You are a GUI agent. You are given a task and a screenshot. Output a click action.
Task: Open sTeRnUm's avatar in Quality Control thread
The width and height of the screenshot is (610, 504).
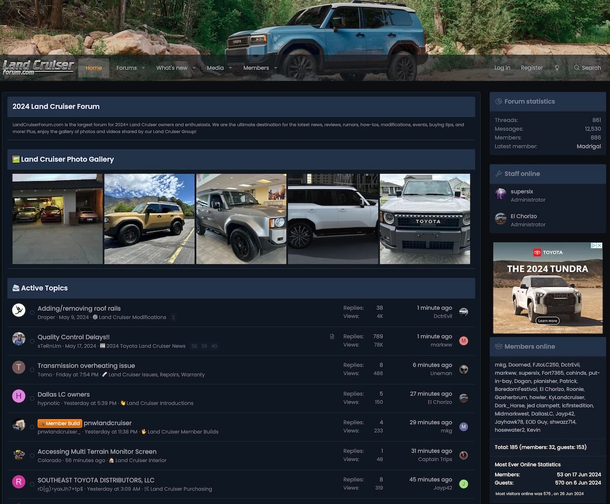tap(19, 339)
